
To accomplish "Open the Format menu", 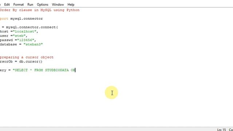I will (x=19, y=5).
